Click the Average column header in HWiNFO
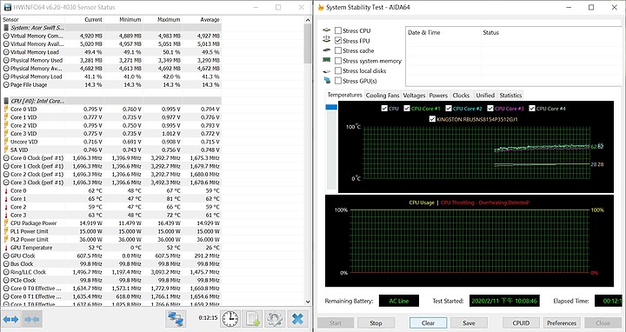626x332 pixels. 202,19
